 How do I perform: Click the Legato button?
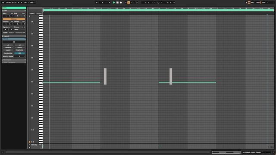[8, 50]
